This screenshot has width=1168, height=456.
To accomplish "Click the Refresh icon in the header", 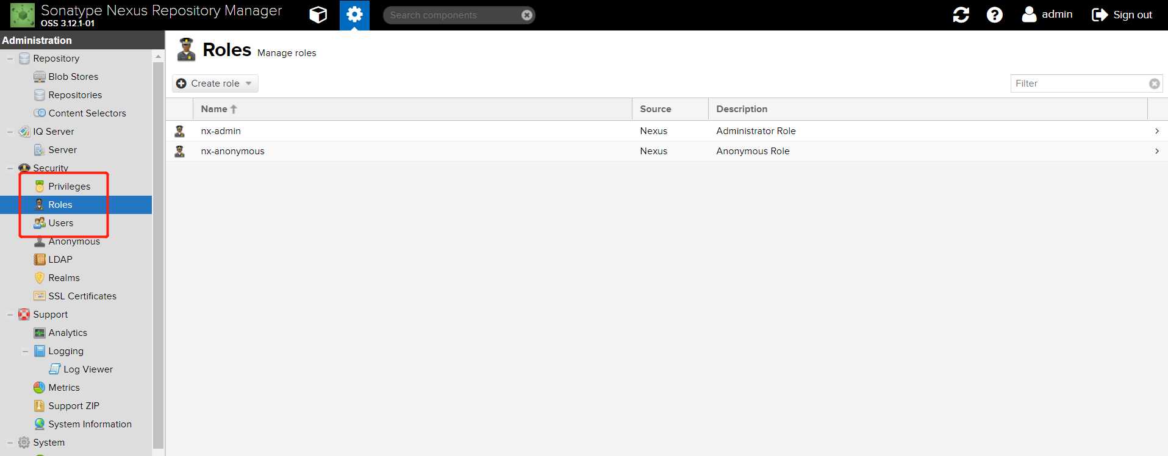I will pos(961,15).
